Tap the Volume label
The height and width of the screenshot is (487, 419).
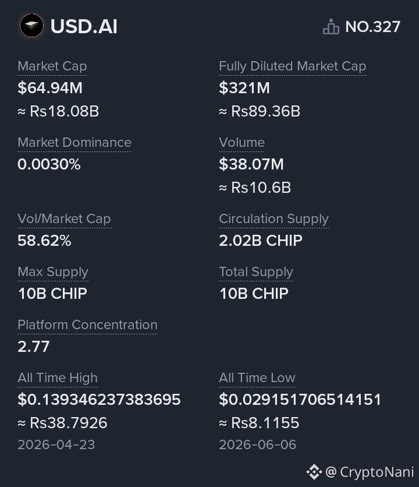pyautogui.click(x=242, y=143)
